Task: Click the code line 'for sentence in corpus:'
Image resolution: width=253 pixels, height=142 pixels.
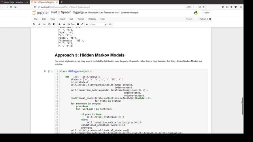Action: pyautogui.click(x=86, y=103)
